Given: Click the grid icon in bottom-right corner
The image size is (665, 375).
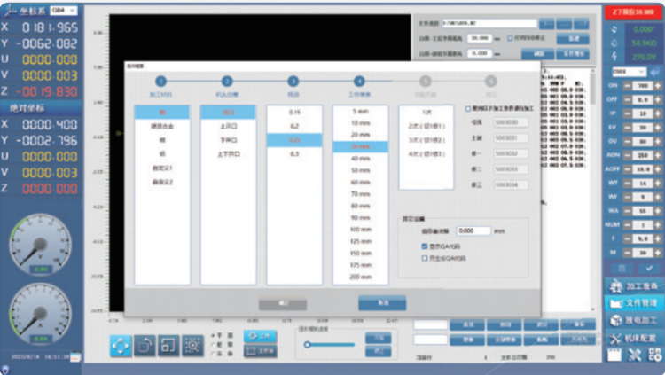Looking at the screenshot, I should tap(654, 355).
